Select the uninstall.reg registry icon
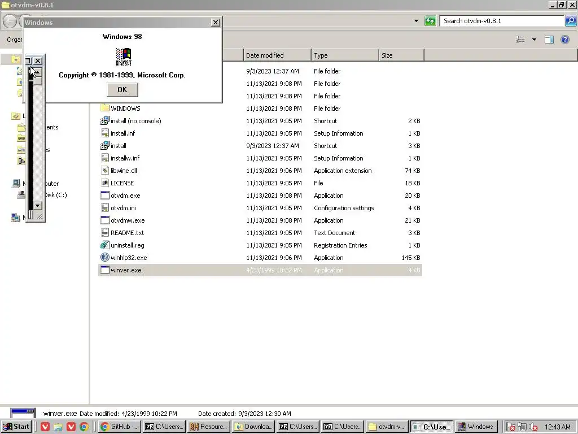The width and height of the screenshot is (578, 434). 104,245
